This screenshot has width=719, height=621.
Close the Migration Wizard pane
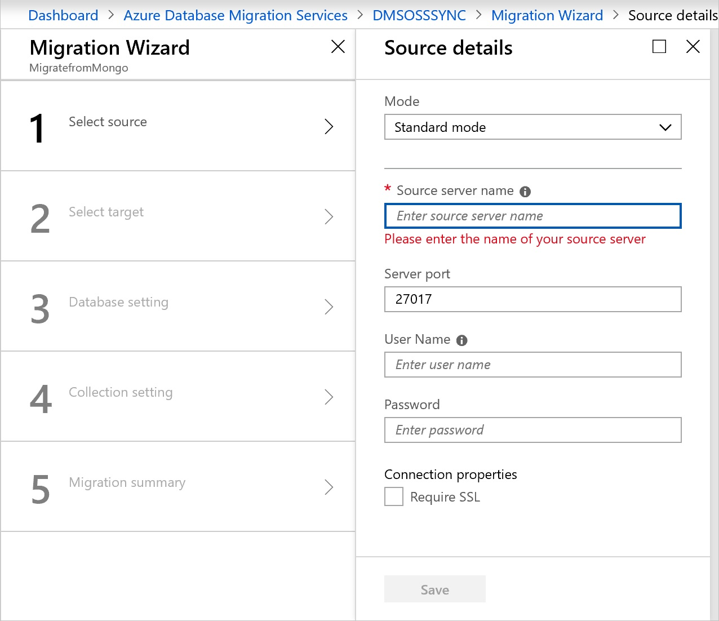pyautogui.click(x=338, y=47)
